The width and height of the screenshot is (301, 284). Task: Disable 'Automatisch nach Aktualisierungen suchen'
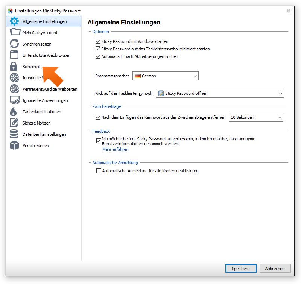click(98, 56)
